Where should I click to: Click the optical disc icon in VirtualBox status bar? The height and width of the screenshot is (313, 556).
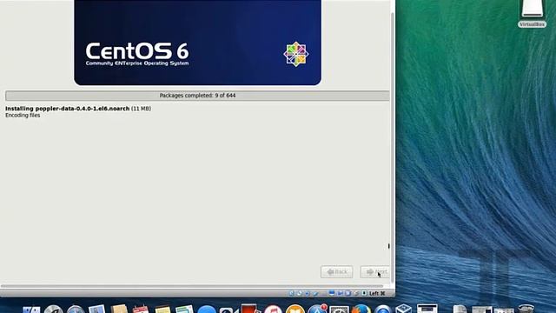(x=299, y=294)
